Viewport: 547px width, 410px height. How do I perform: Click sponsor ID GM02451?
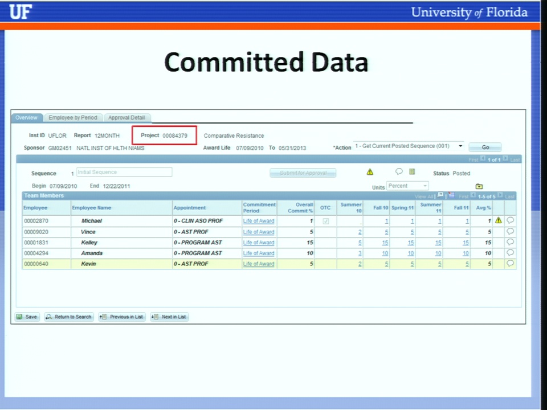click(60, 148)
